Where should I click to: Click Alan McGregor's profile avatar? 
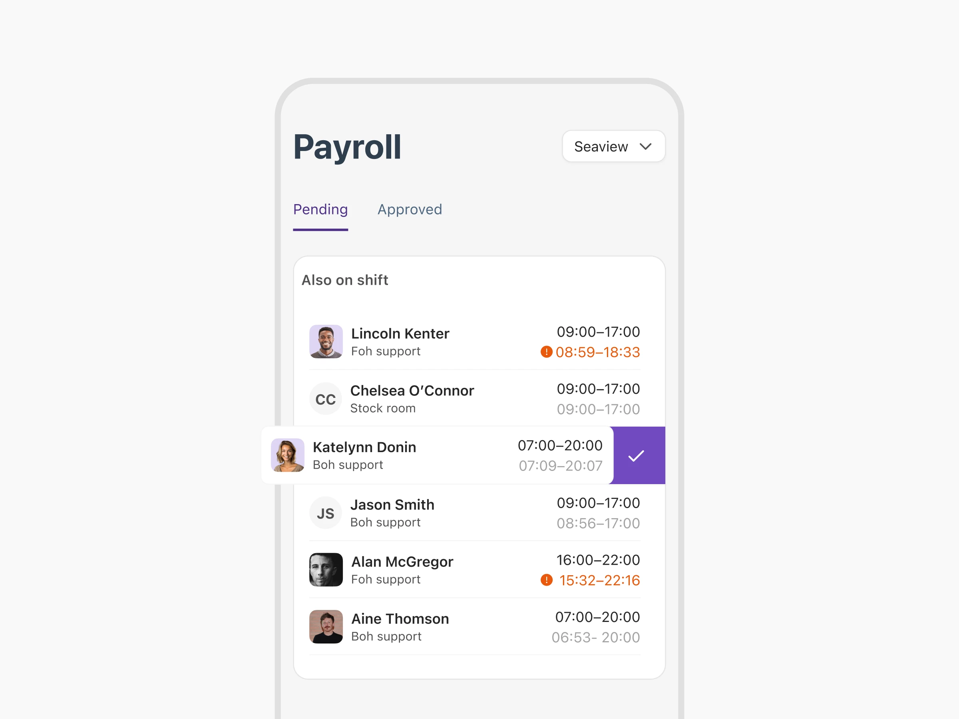325,570
